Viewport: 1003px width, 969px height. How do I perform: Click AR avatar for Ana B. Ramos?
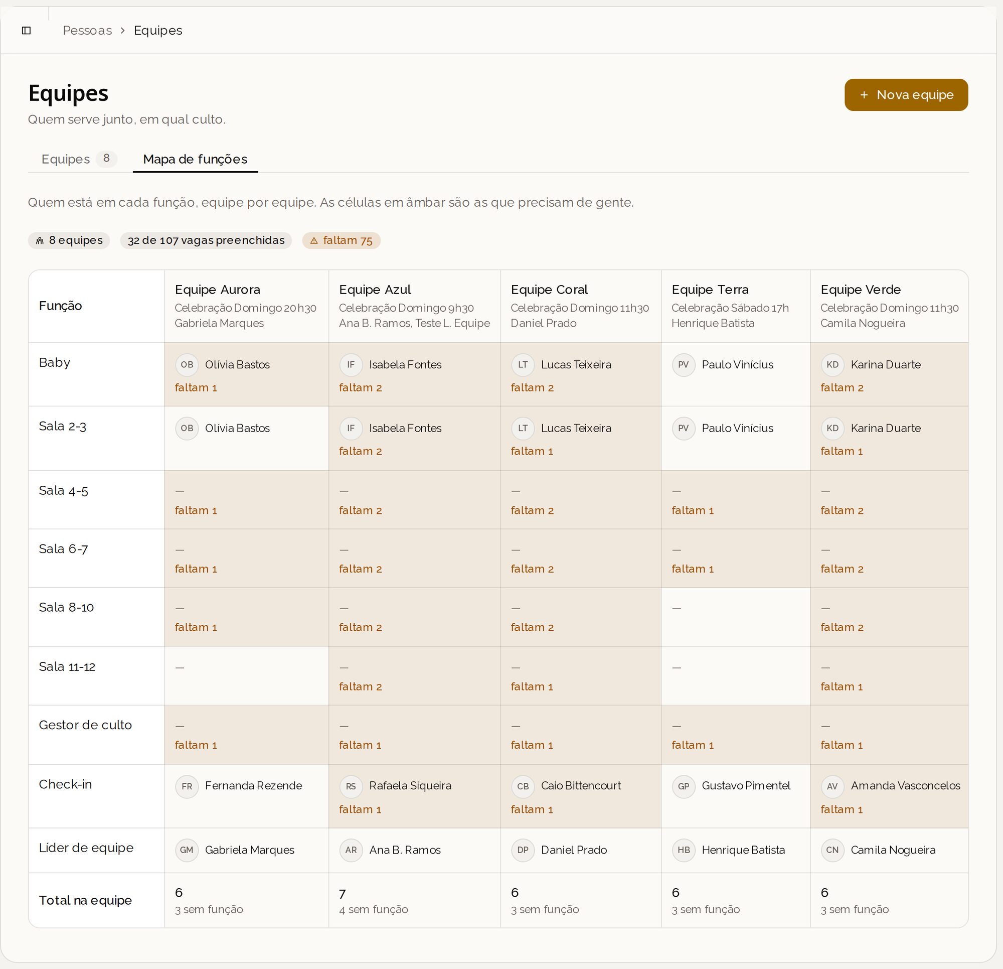point(351,850)
